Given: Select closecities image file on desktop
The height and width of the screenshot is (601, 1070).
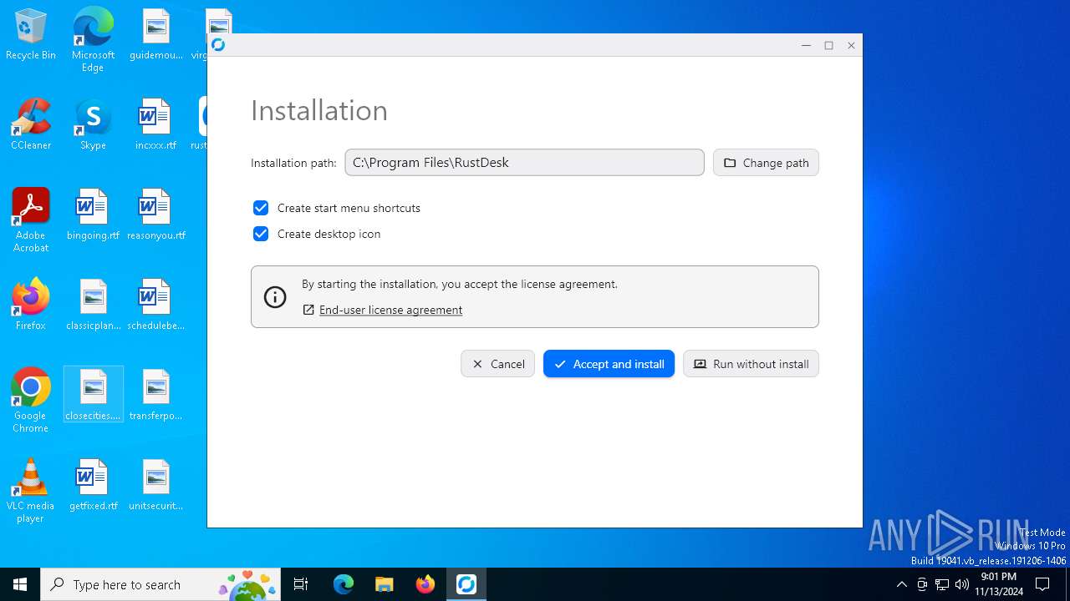Looking at the screenshot, I should tap(93, 395).
